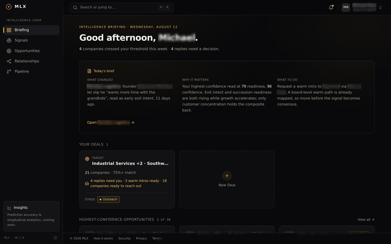Click the Opportunities target icon
391x244 pixels.
(9, 51)
